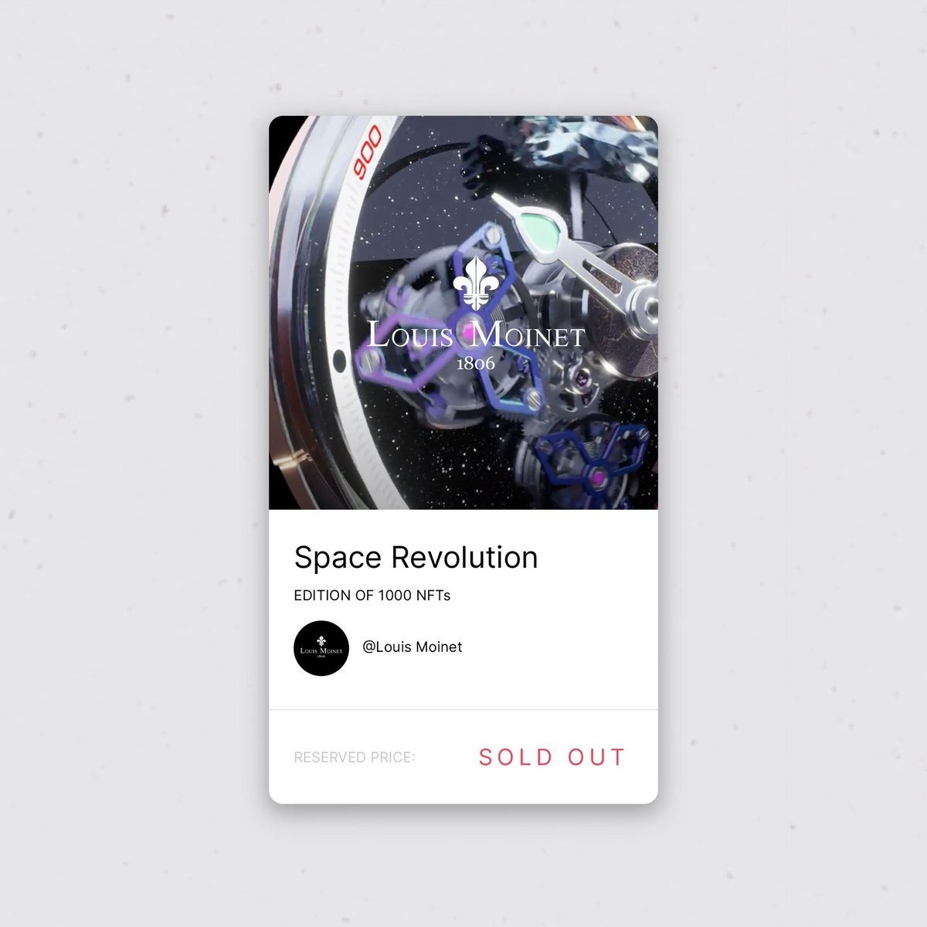927x927 pixels.
Task: Open the round Louis Moinet profile avatar
Action: coord(321,648)
